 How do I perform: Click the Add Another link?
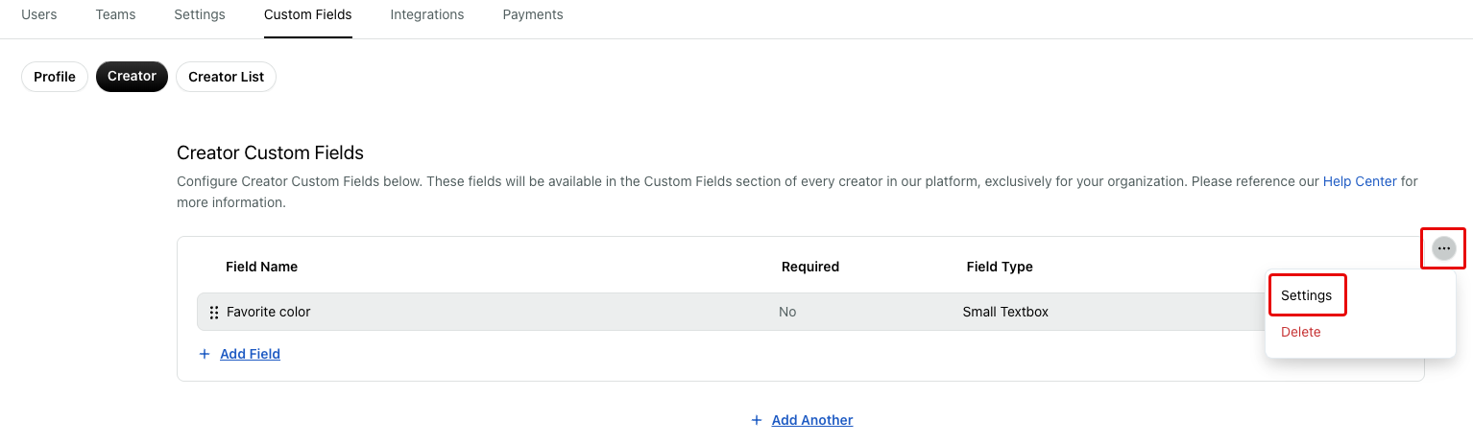812,420
